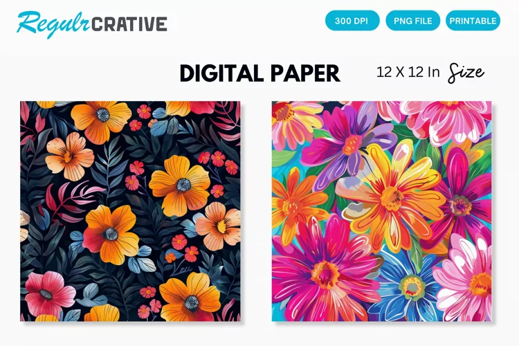Click the pink flower at bottom-left of dark paper

pos(48,293)
